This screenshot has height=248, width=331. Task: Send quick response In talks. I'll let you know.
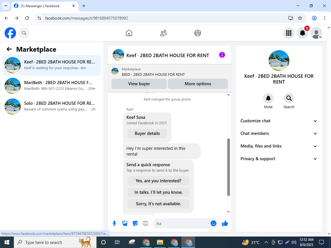coord(158,192)
